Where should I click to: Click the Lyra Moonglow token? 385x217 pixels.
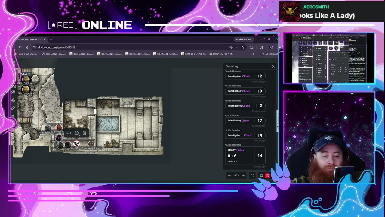pyautogui.click(x=58, y=127)
